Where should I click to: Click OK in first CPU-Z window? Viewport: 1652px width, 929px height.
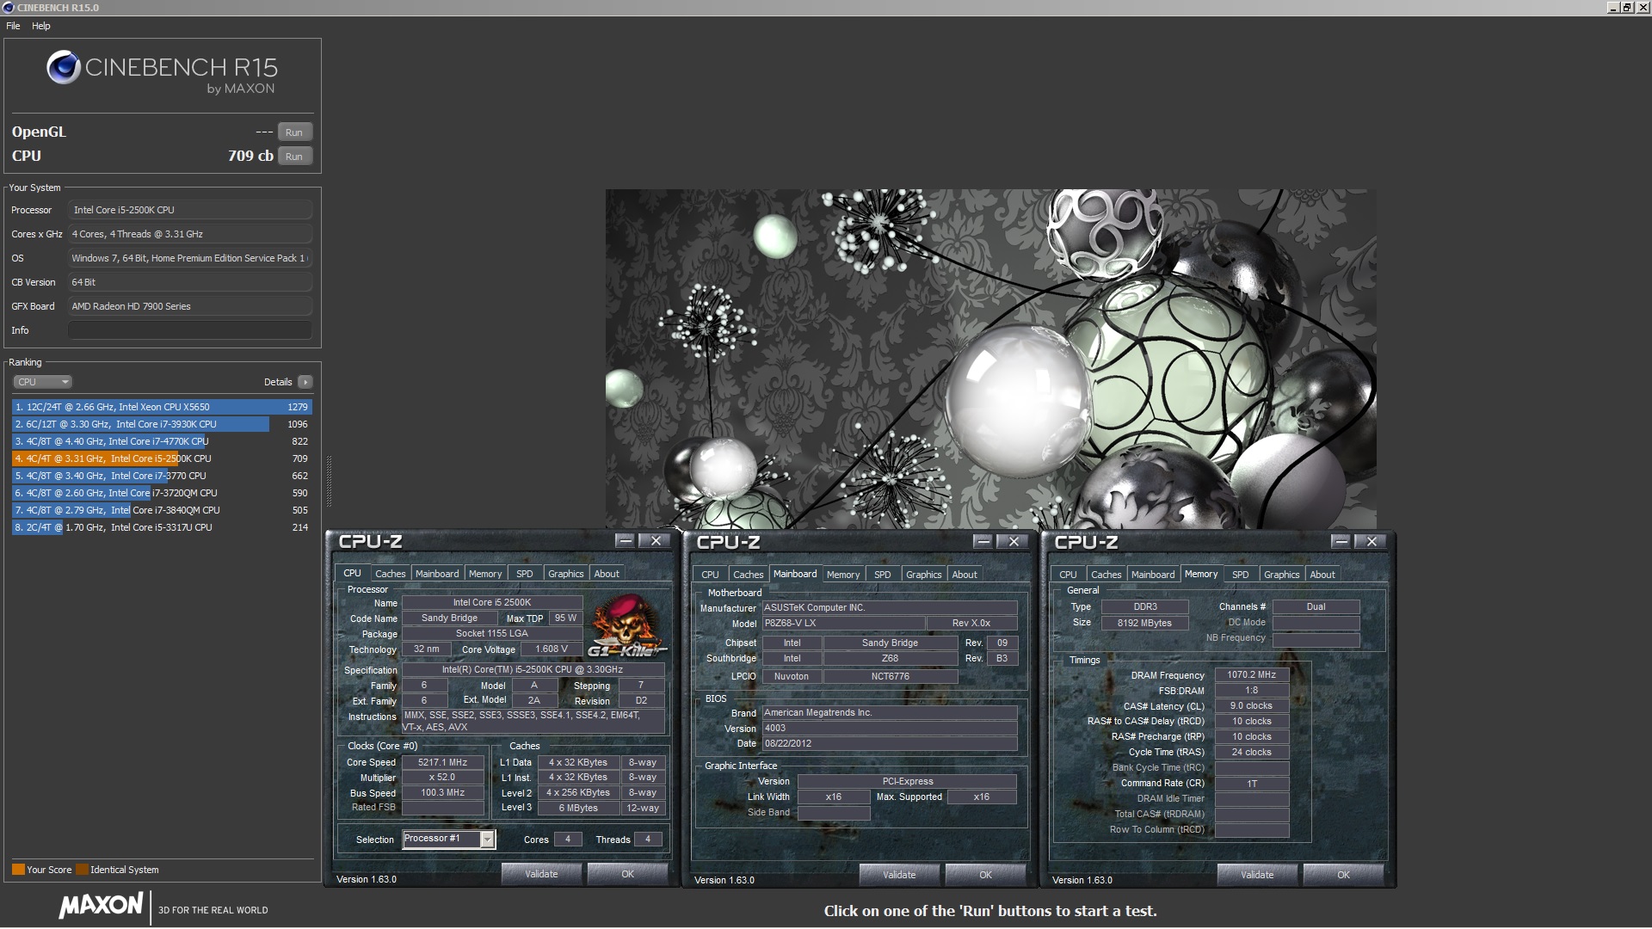click(628, 874)
